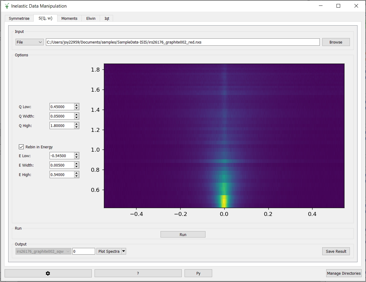
Task: Click the input file path field
Action: (182, 42)
